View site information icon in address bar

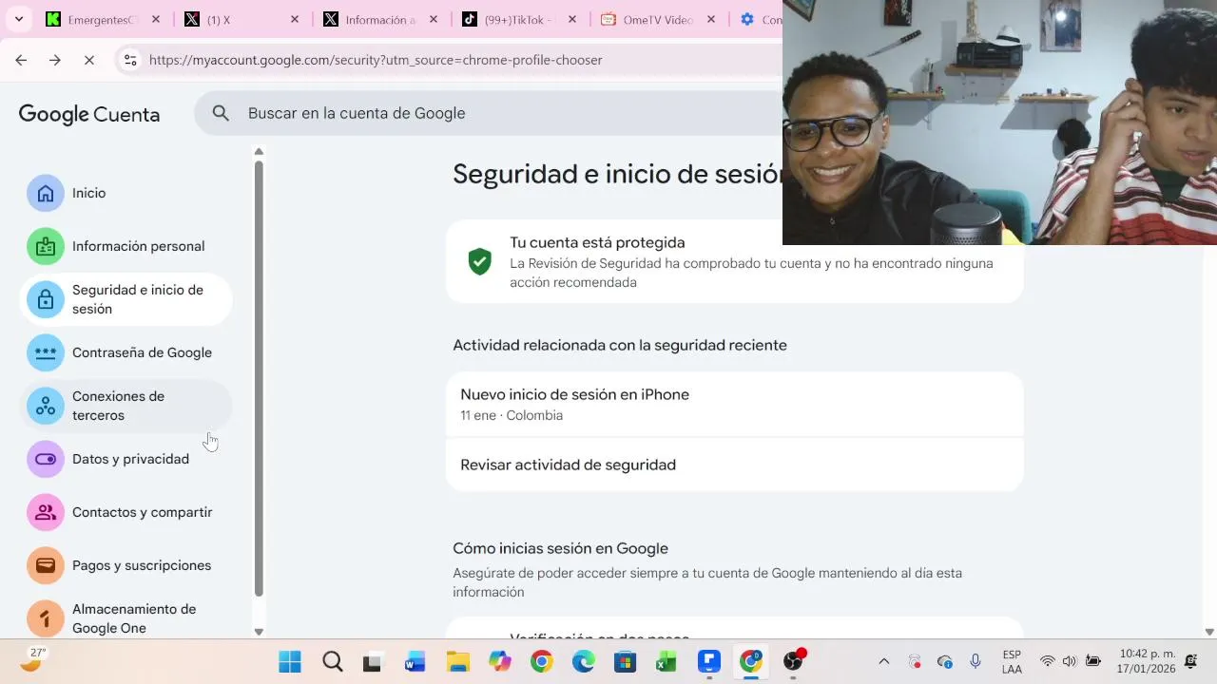tap(131, 60)
